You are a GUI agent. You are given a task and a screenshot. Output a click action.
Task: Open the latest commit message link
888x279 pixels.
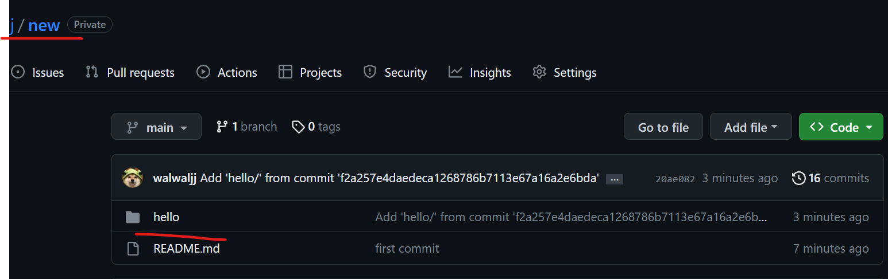pyautogui.click(x=400, y=179)
